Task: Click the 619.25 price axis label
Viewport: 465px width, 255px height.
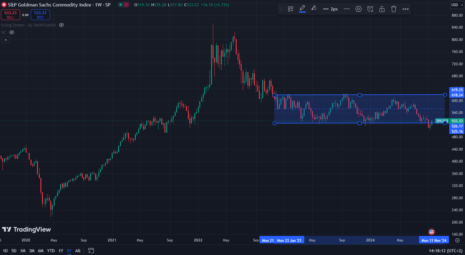Action: click(457, 90)
